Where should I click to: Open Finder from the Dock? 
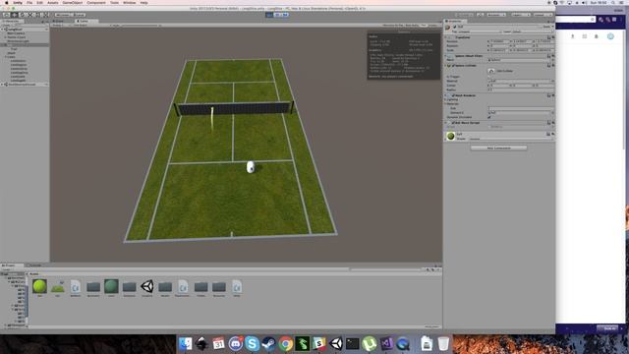coord(186,343)
